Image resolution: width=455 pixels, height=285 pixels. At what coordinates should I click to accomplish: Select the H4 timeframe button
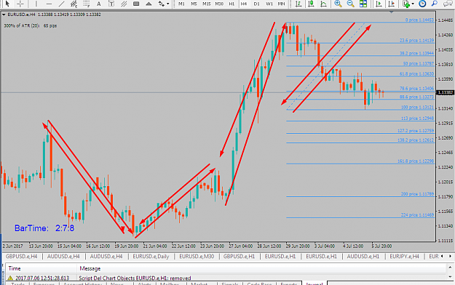[244, 4]
